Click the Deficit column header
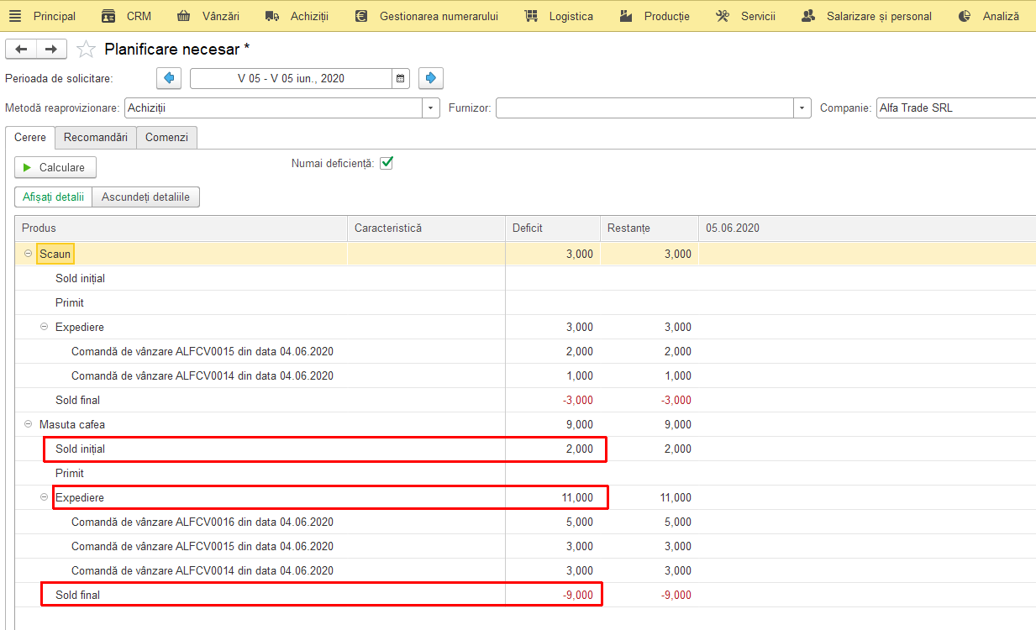This screenshot has width=1036, height=630. click(x=553, y=228)
